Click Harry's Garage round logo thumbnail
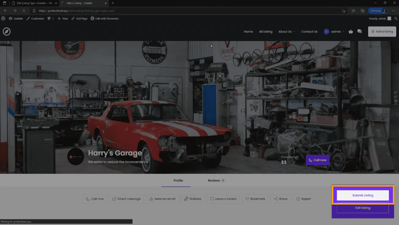This screenshot has height=225, width=399. (75, 157)
